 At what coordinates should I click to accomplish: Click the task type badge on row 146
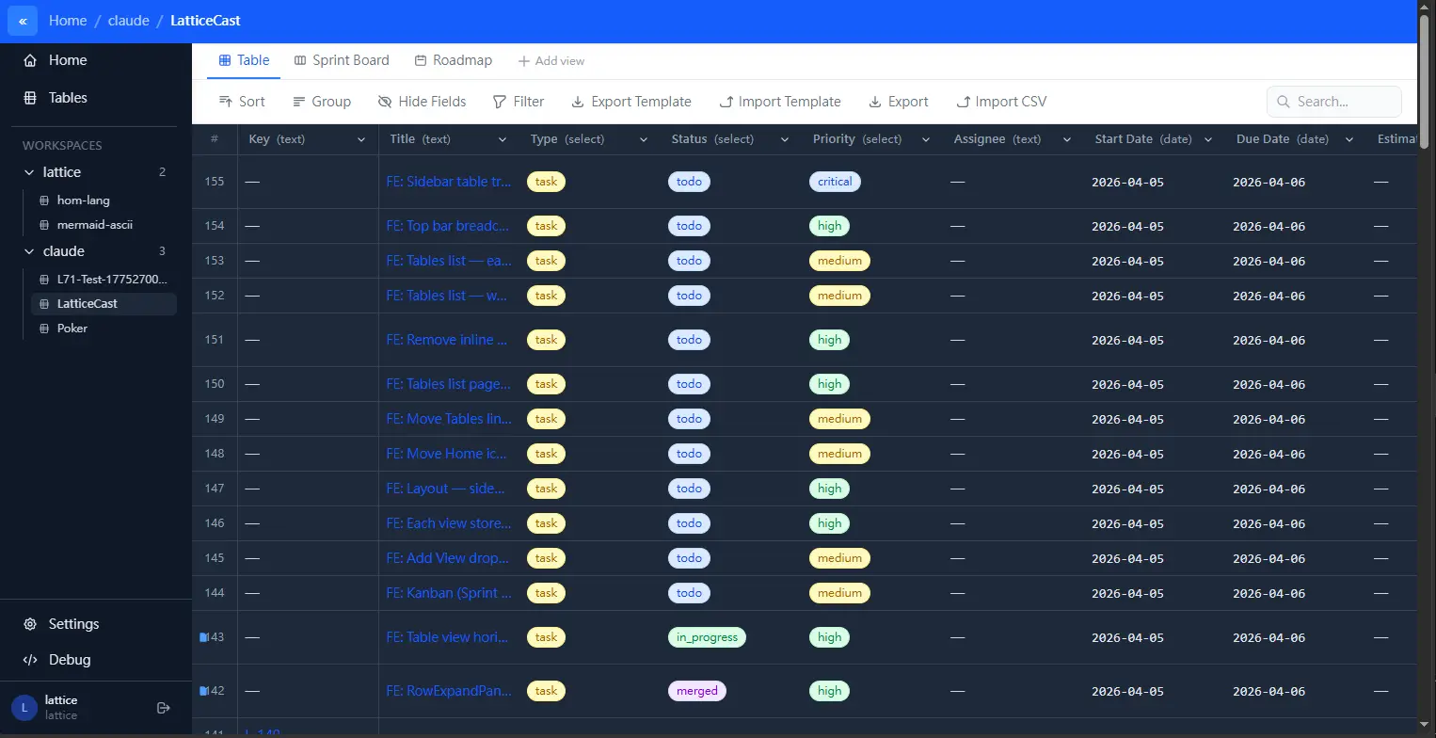(546, 523)
